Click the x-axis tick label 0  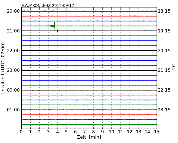point(21,132)
